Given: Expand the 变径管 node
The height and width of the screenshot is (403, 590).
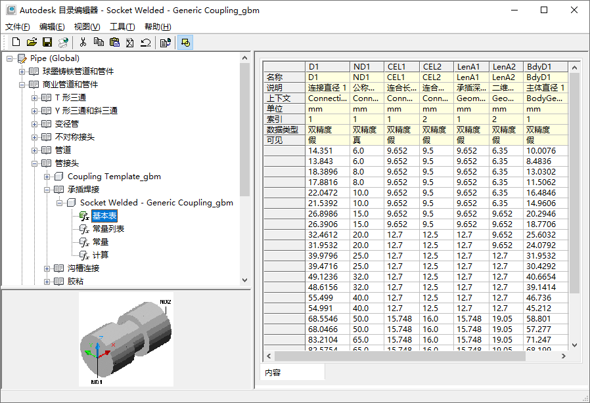Looking at the screenshot, I should click(34, 124).
